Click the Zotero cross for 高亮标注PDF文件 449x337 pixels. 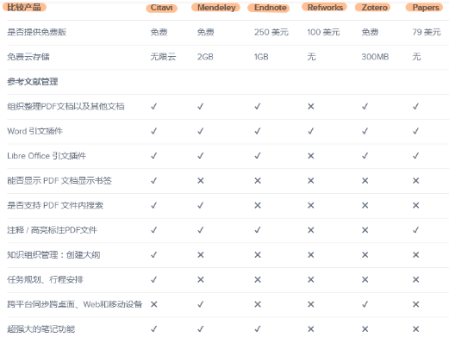click(x=365, y=230)
